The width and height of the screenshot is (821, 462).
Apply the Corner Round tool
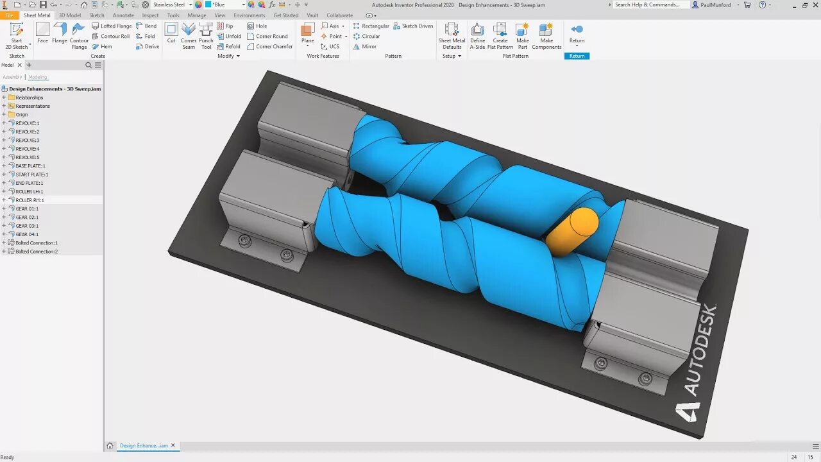[267, 37]
